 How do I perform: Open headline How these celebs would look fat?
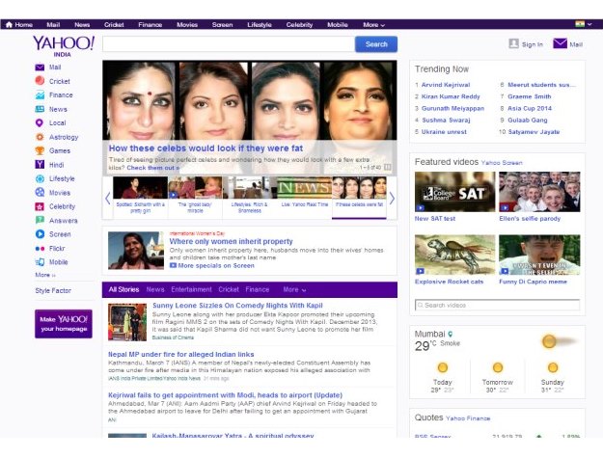[x=206, y=148]
